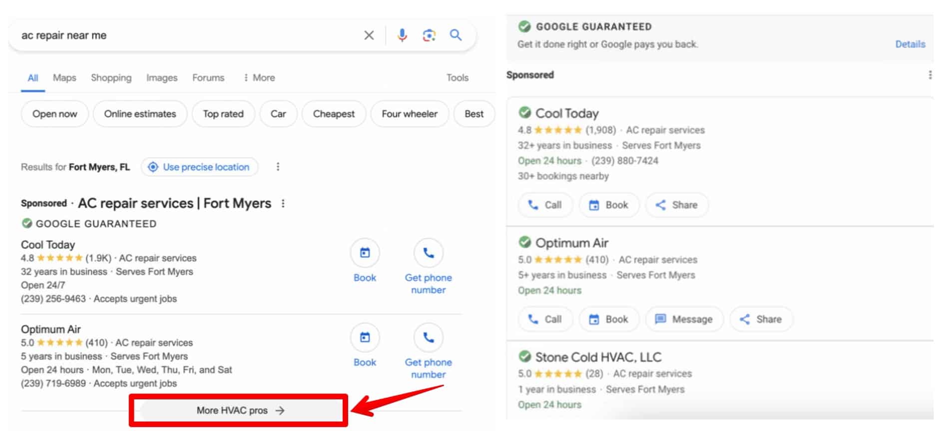
Task: Start voice search with the microphone icon
Action: pyautogui.click(x=402, y=35)
